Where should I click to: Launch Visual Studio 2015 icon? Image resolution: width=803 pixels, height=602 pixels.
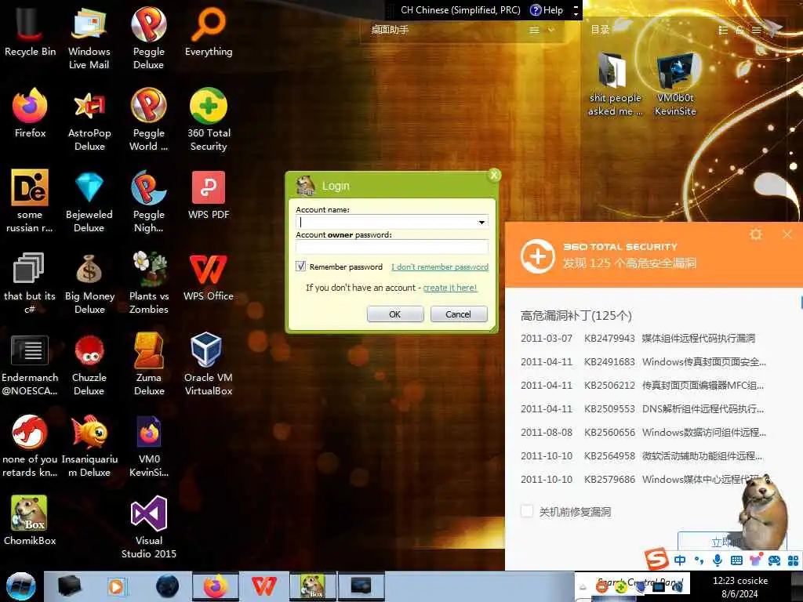(x=148, y=526)
